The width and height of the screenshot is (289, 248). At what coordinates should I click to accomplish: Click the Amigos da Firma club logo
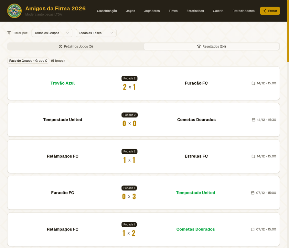(x=14, y=11)
